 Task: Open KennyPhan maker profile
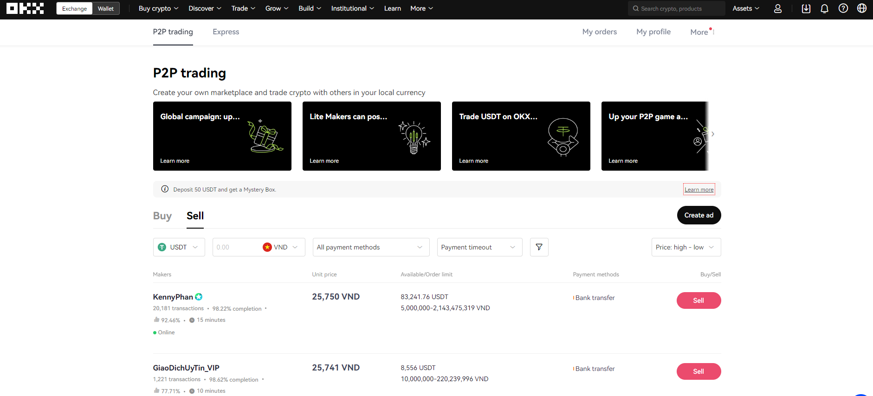coord(173,297)
